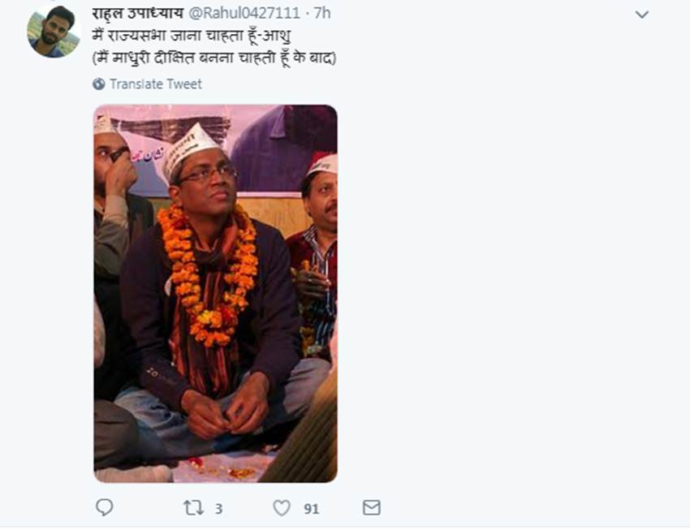Retweet this tweet using the arrows icon
The height and width of the screenshot is (530, 690).
point(193,508)
